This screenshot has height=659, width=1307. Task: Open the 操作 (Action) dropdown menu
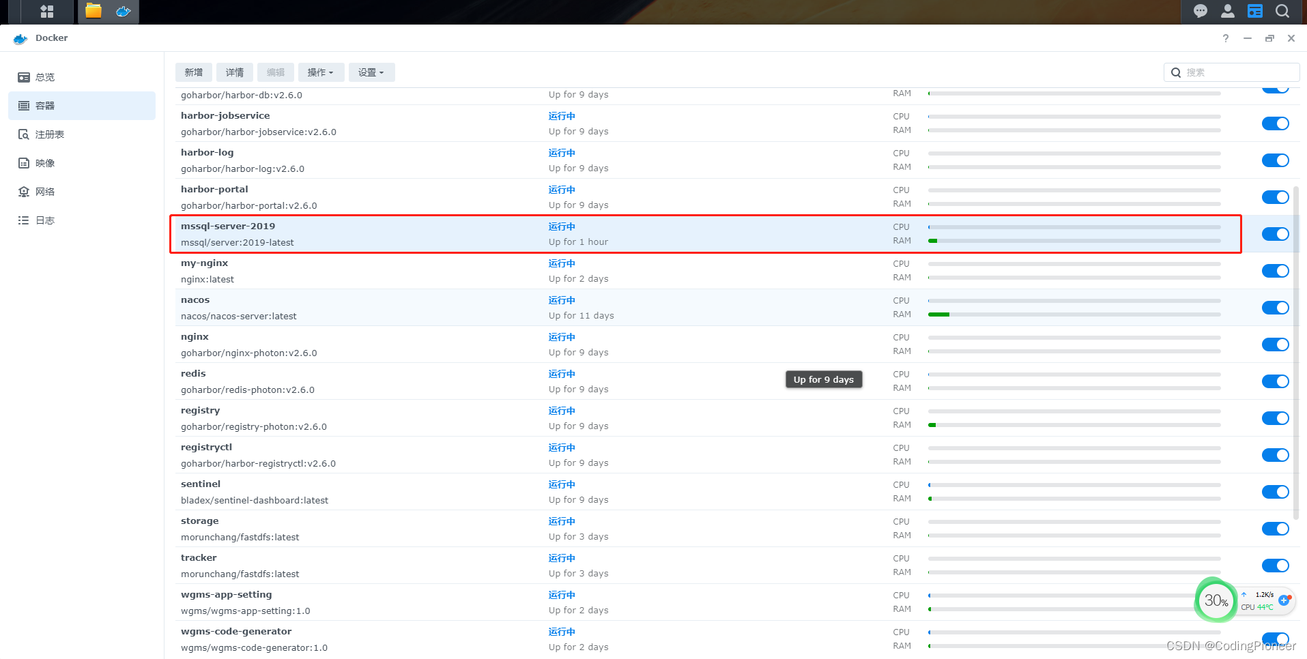coord(321,72)
